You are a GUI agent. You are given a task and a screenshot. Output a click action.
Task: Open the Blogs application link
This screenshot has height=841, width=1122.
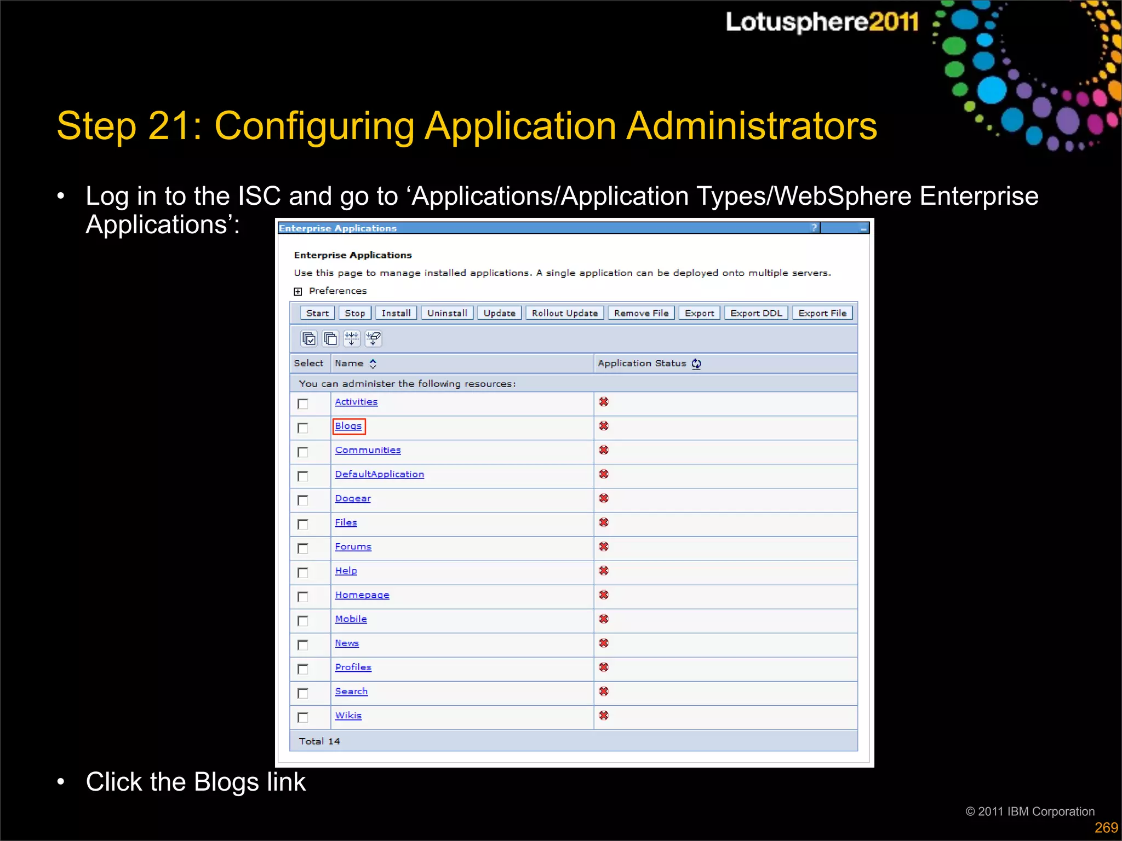[x=348, y=426]
